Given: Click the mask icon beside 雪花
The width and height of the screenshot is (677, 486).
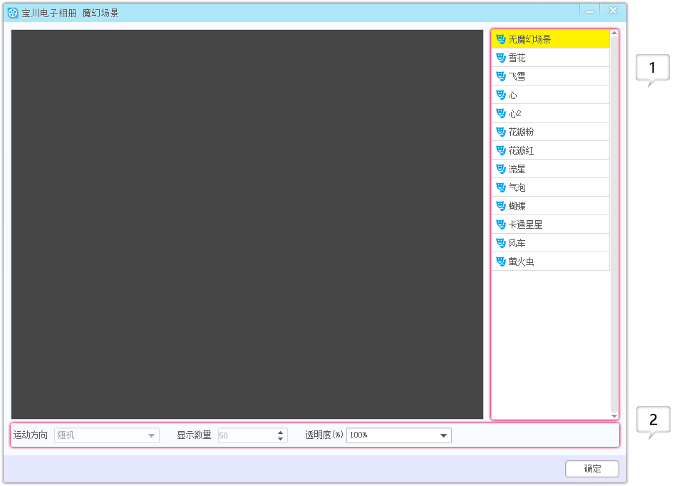Looking at the screenshot, I should click(x=500, y=58).
